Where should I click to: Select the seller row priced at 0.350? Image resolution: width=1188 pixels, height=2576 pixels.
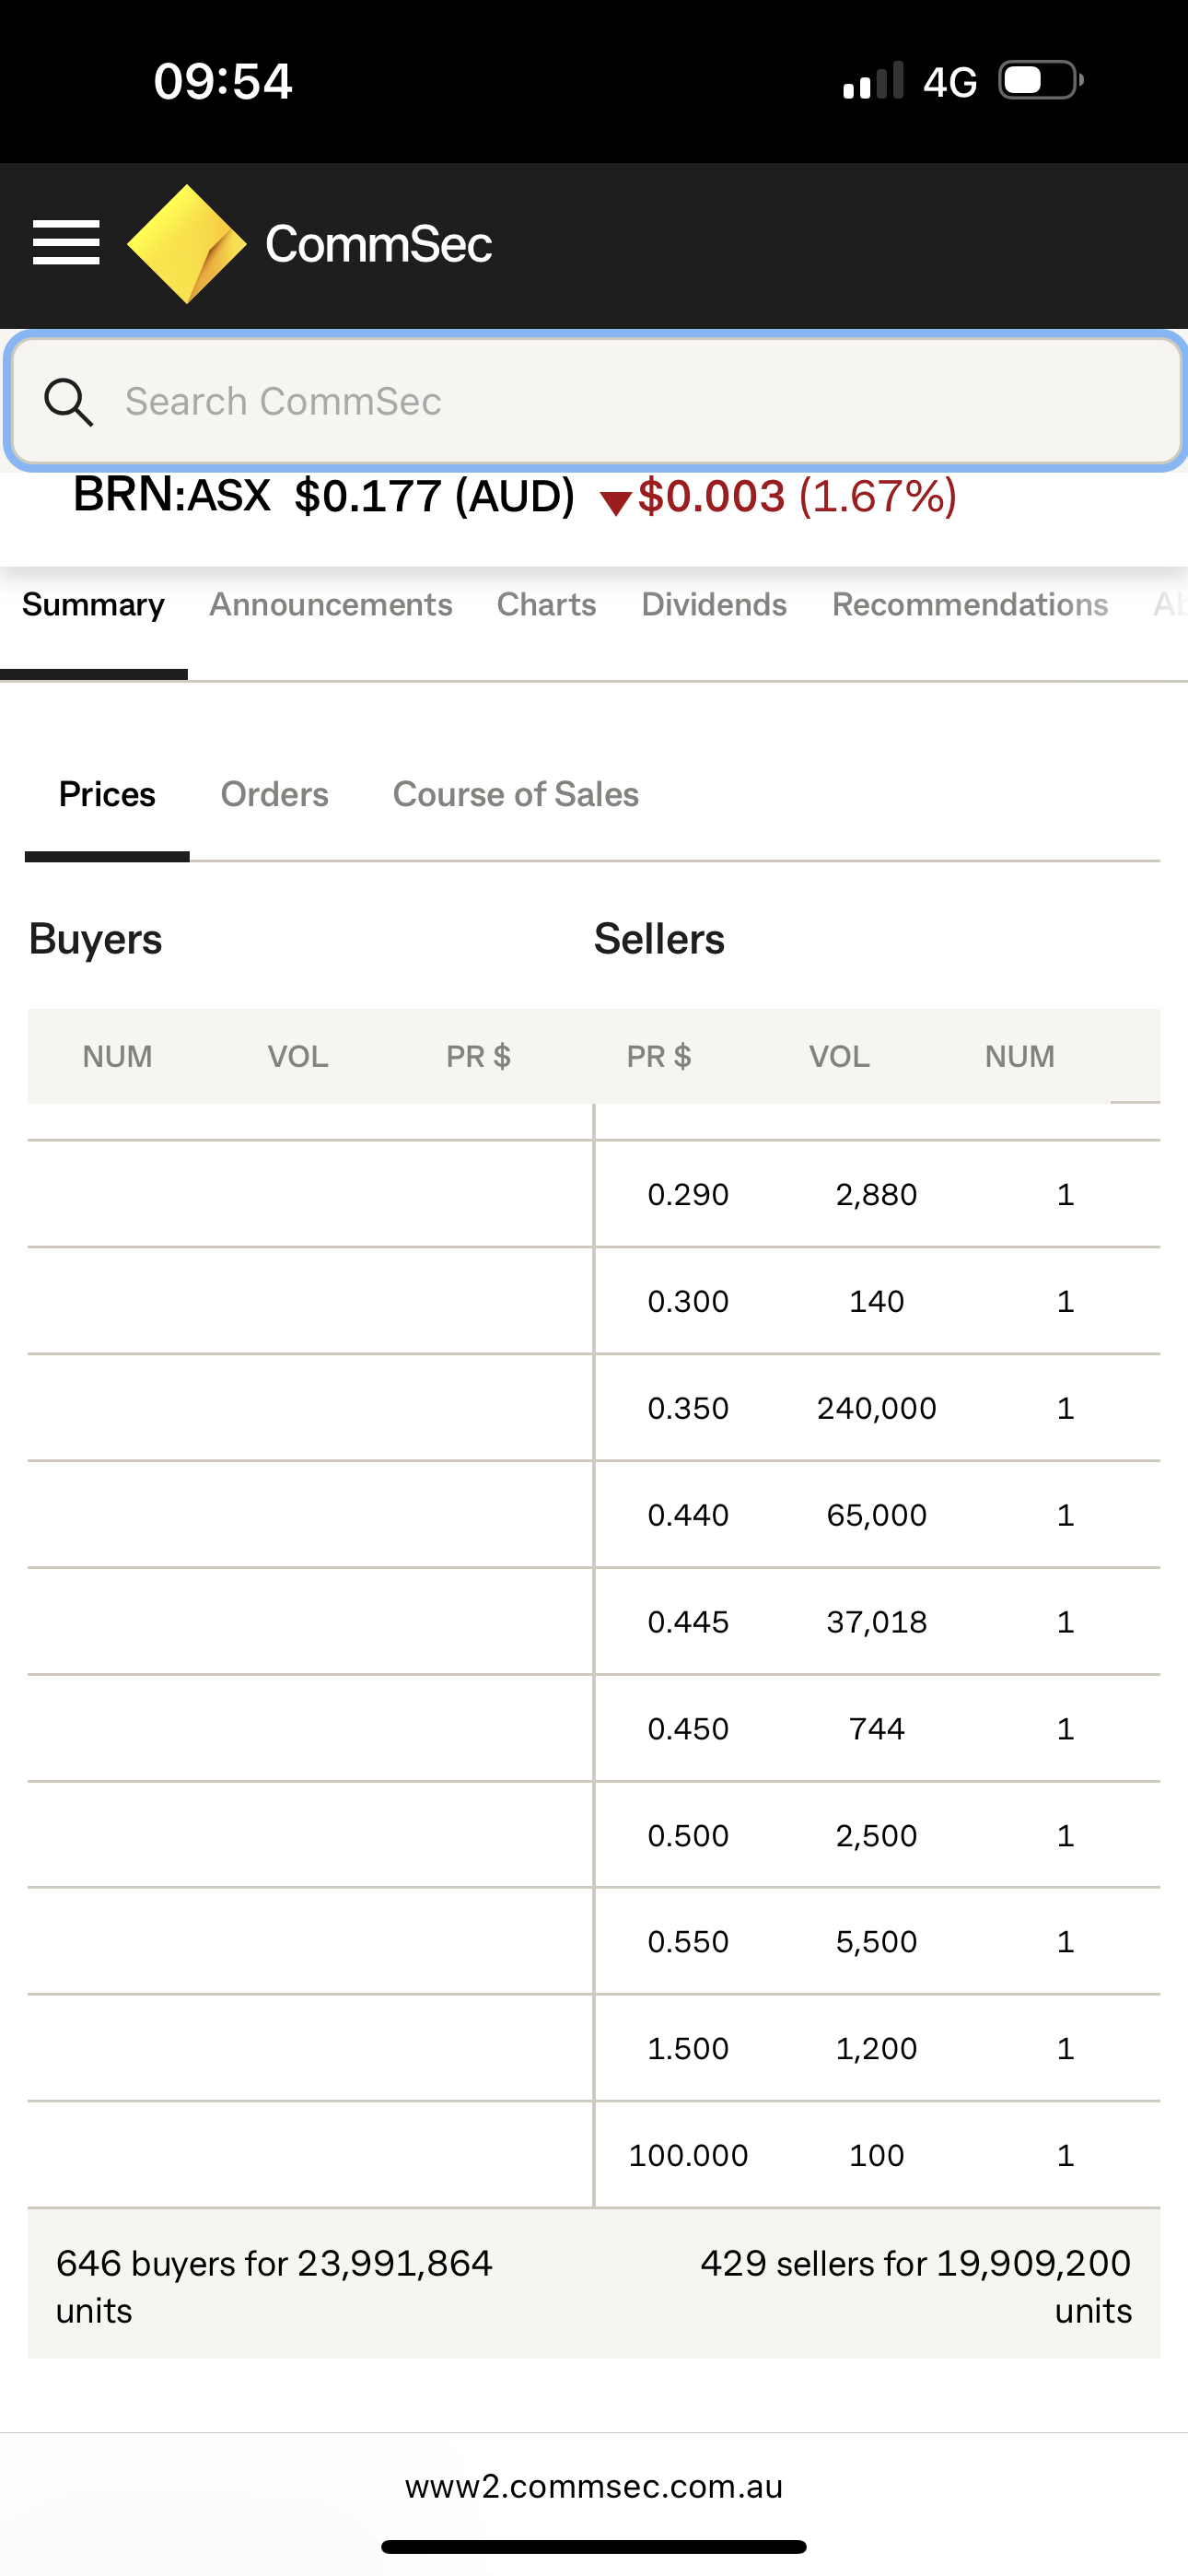[x=876, y=1408]
